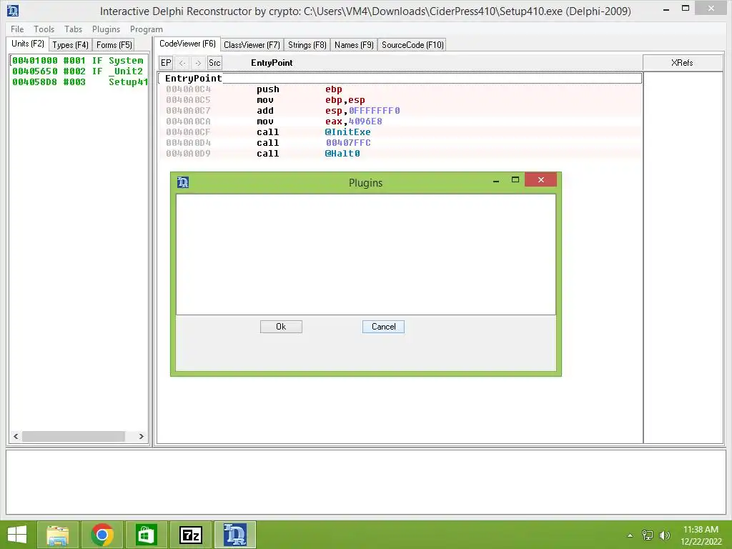Select the mov eax,4096E8 line

click(400, 122)
